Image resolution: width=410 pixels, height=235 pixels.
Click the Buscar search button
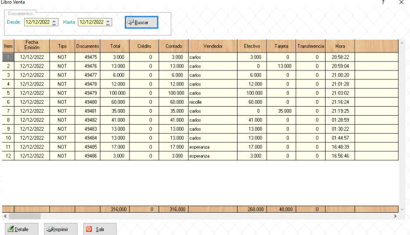pyautogui.click(x=142, y=22)
